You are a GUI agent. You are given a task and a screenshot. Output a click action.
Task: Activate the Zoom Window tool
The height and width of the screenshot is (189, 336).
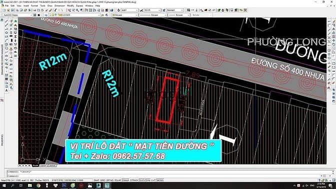(x=77, y=10)
